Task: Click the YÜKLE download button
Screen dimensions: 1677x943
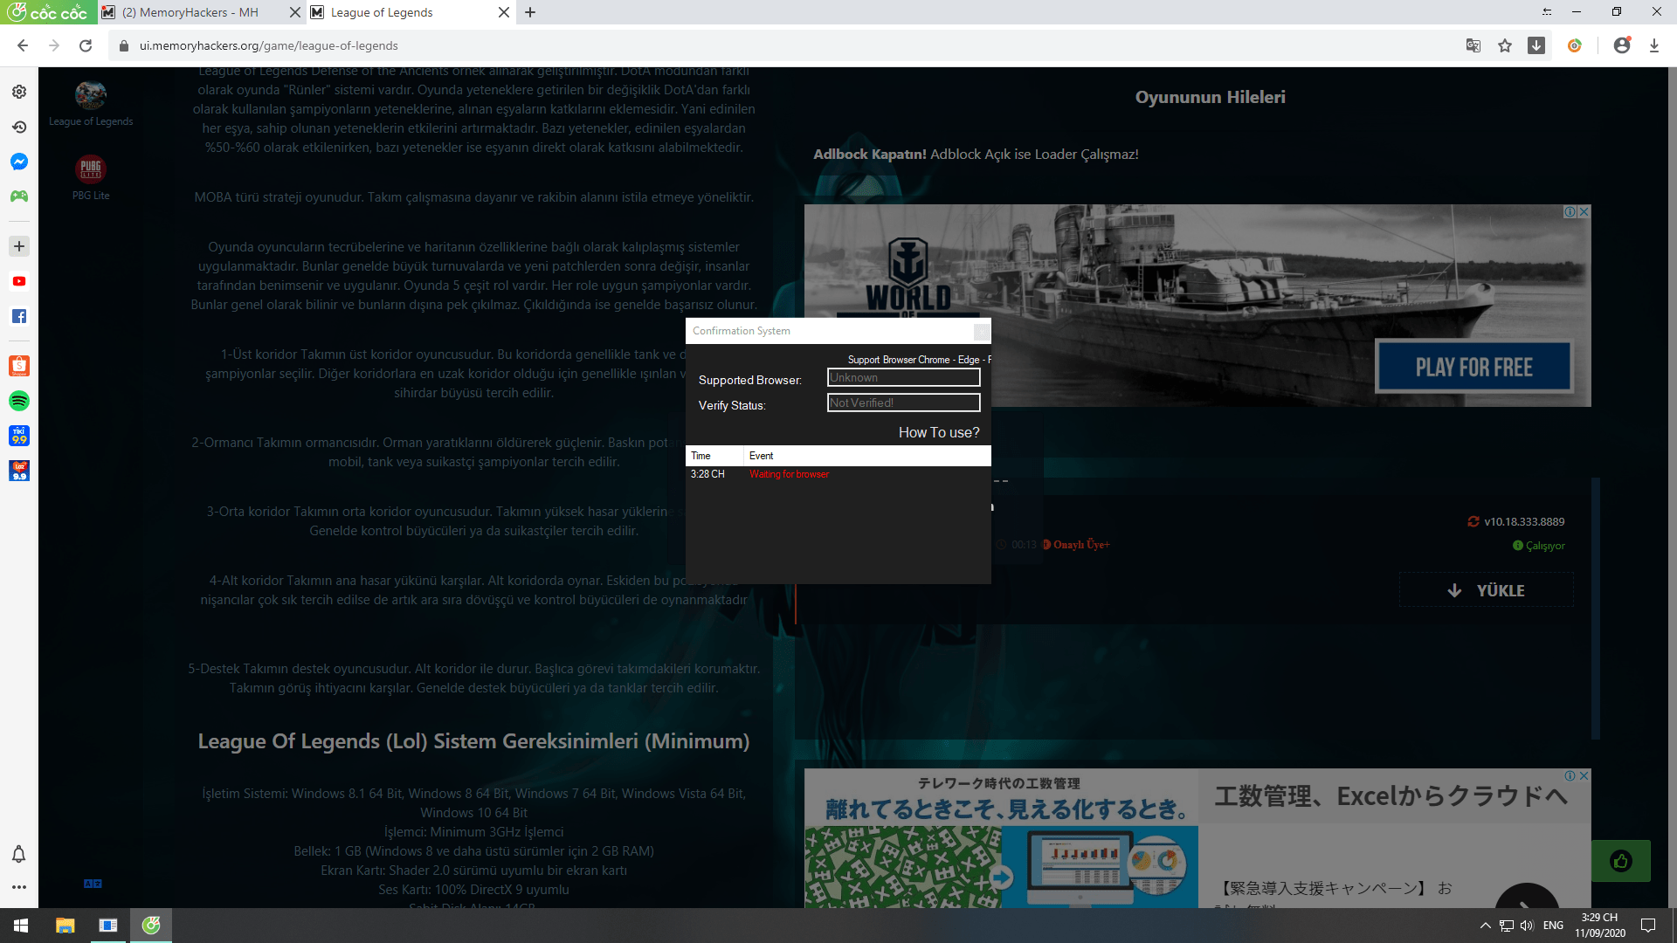Action: point(1487,590)
